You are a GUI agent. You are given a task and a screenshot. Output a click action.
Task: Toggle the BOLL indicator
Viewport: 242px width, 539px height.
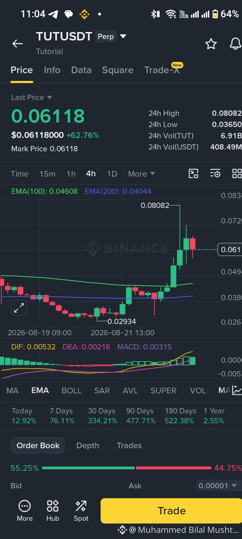[71, 391]
